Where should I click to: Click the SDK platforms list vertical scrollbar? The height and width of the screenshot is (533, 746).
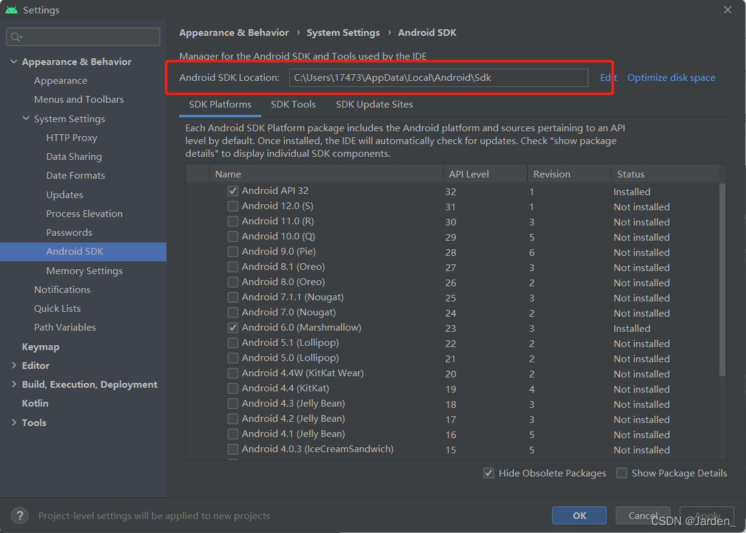[x=722, y=280]
